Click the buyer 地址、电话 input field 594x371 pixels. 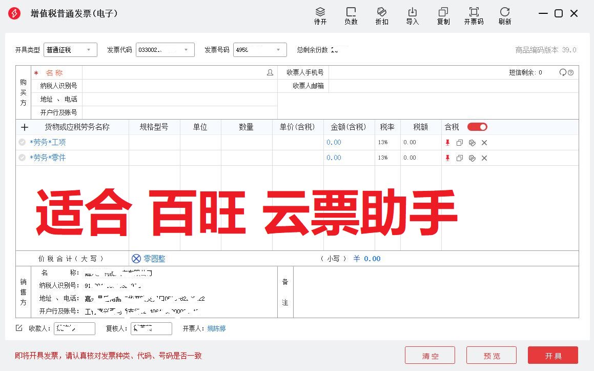[179, 99]
